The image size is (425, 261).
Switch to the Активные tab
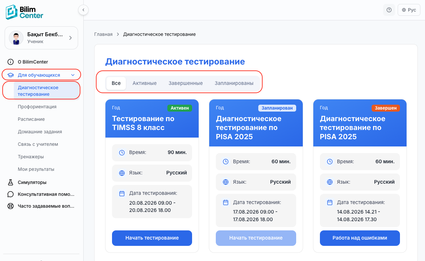click(x=145, y=83)
